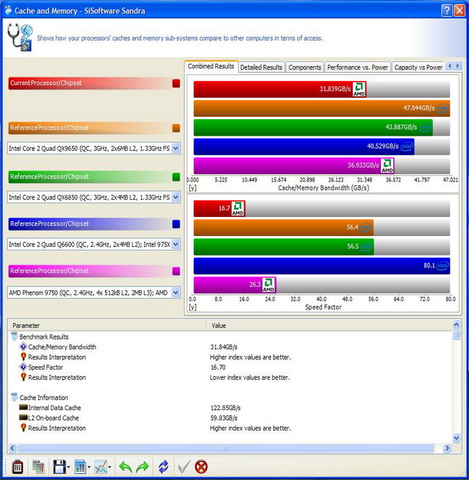Open the Detailed Results tab
The width and height of the screenshot is (469, 480).
(x=261, y=68)
